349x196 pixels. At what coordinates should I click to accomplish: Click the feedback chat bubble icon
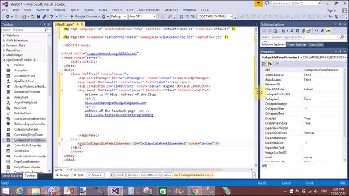point(267,3)
